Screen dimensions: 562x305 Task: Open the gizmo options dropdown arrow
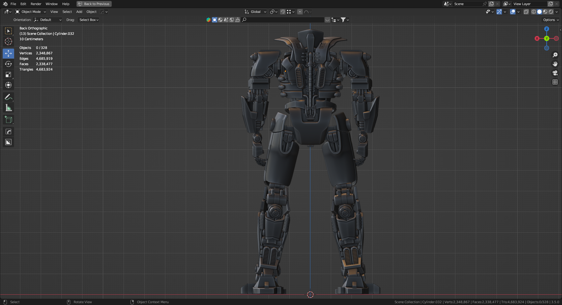coord(505,12)
